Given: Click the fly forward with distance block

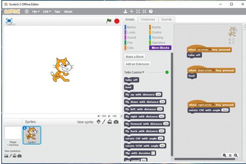Looking at the screenshot, I should click(147, 124).
